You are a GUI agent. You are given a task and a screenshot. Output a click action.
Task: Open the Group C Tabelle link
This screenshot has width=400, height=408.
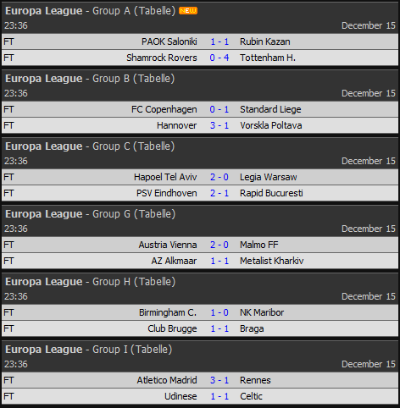(155, 146)
